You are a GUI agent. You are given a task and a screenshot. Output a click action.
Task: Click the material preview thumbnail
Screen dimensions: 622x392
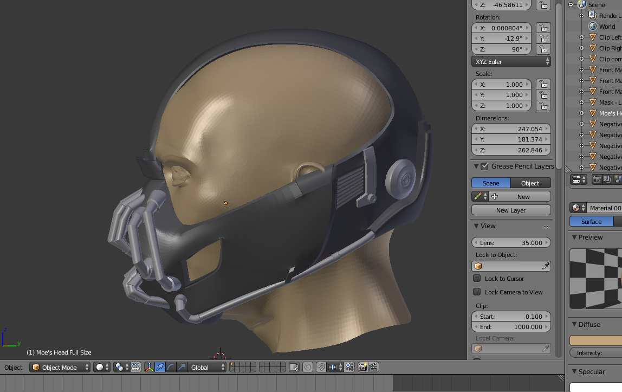[596, 279]
